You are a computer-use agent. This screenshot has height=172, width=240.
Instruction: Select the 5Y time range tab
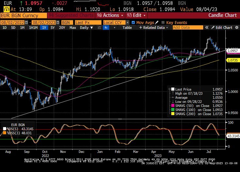coord(53,28)
